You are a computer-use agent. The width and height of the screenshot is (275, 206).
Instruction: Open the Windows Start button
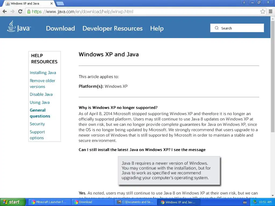pos(13,202)
